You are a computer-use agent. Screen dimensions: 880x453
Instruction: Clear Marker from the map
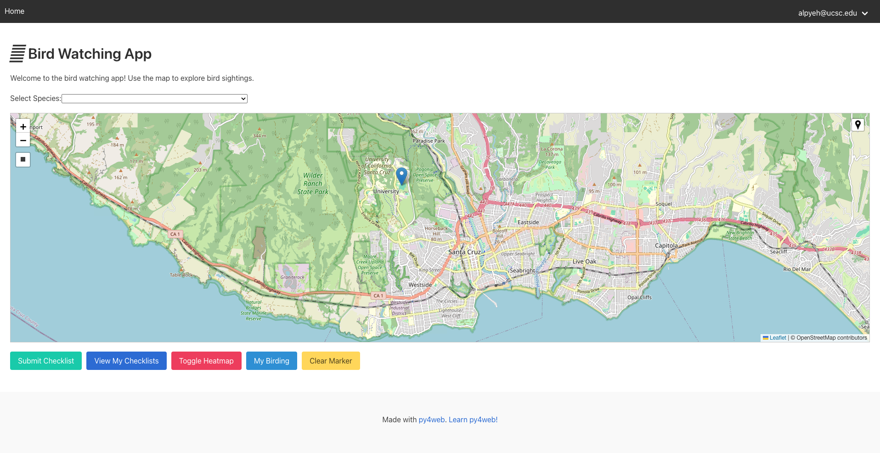[x=331, y=361]
